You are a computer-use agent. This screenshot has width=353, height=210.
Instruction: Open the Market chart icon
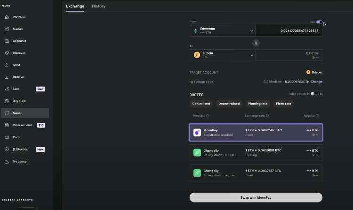pyautogui.click(x=7, y=29)
